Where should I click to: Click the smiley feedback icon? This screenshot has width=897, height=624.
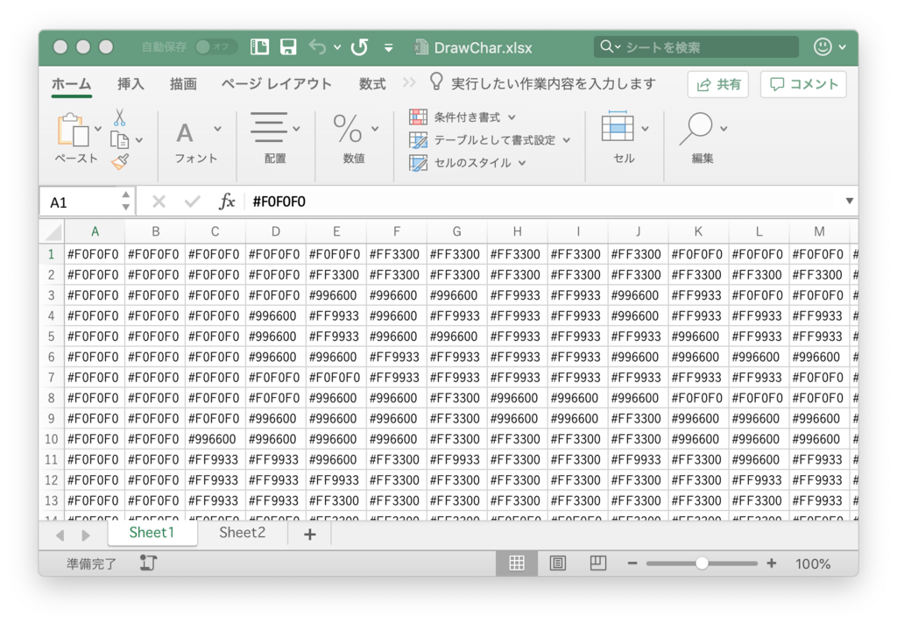click(823, 47)
